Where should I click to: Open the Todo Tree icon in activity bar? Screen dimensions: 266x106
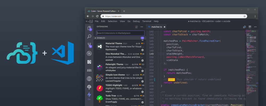pyautogui.click(x=89, y=87)
